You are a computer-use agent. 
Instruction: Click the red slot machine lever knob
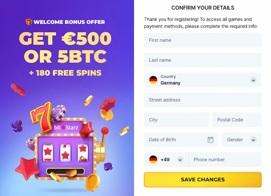105,131
